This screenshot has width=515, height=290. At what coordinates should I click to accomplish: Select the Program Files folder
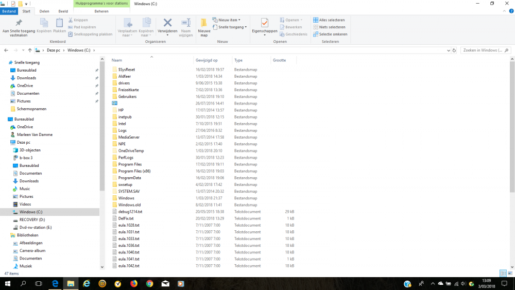pos(130,164)
